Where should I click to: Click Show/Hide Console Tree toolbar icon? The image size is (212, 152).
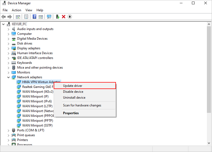(x=18, y=17)
